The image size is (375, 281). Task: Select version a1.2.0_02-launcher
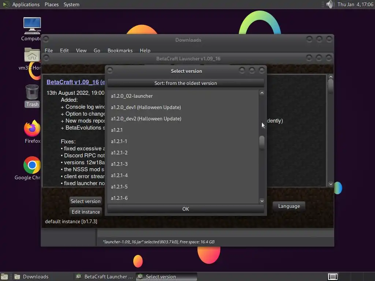click(x=183, y=96)
